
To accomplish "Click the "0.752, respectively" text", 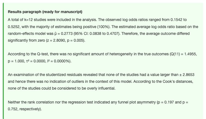I will [x=24, y=109].
